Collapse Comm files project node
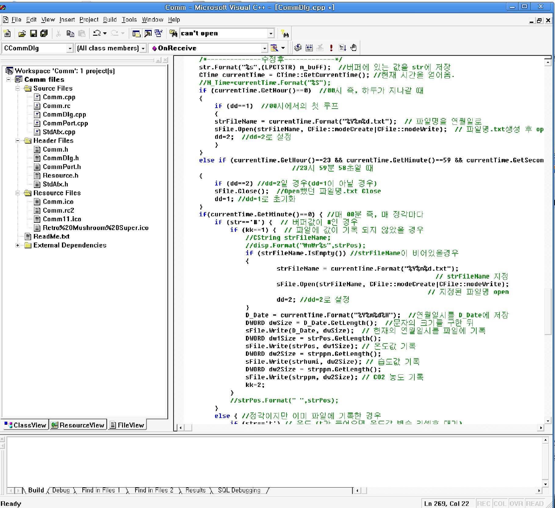555x508 pixels. (x=9, y=80)
